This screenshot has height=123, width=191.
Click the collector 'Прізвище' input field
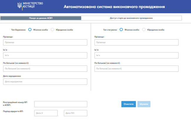[136, 42]
